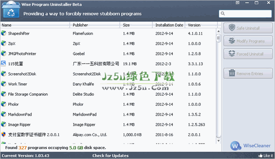This screenshot has width=275, height=159.
Task: Click version 1.3.5.2 cell
Action: (x=194, y=114)
